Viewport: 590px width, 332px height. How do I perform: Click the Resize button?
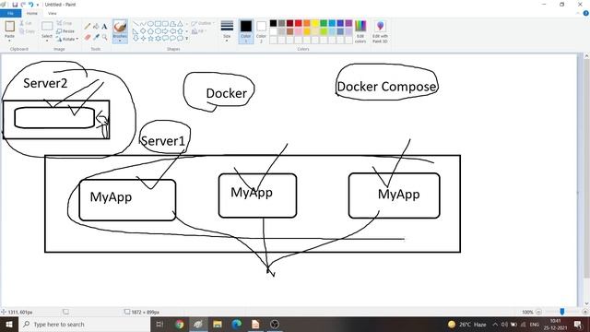click(65, 31)
